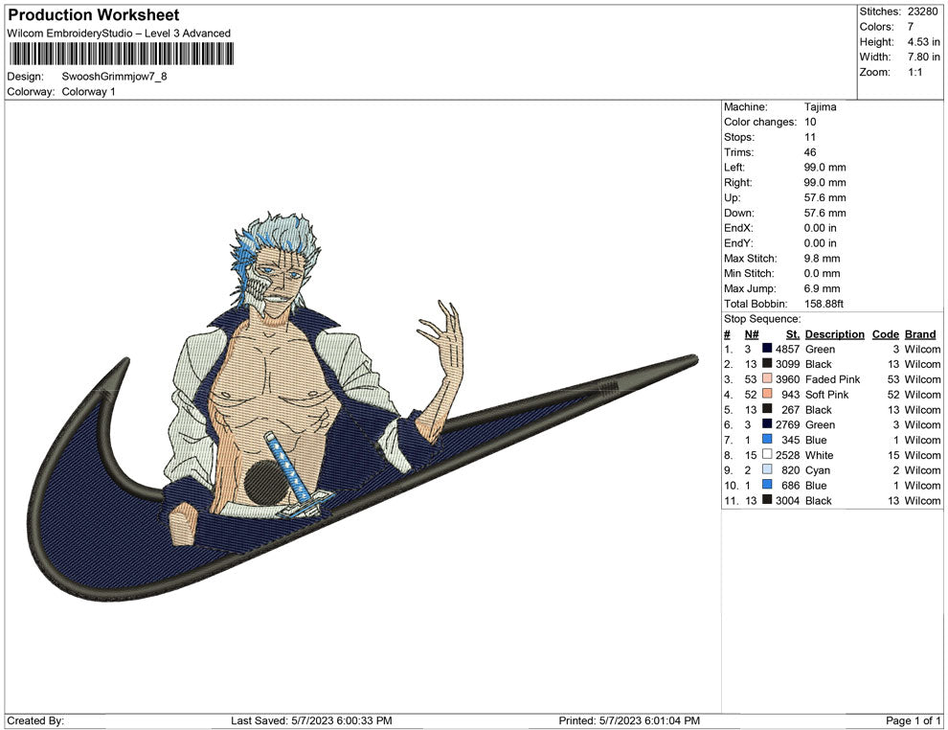This screenshot has height=730, width=948.
Task: Click the Max Stitch value 9.8 mm
Action: coord(823,259)
